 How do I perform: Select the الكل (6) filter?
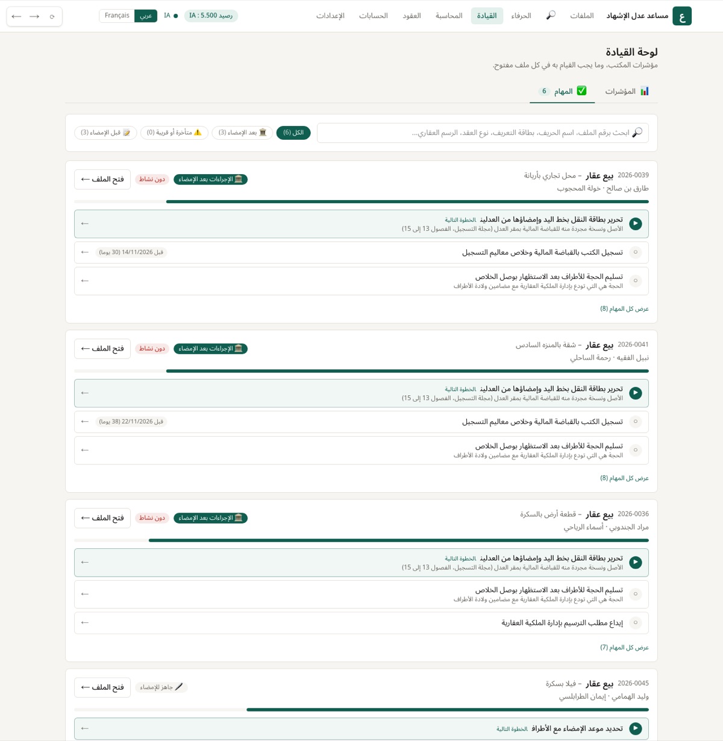point(293,133)
